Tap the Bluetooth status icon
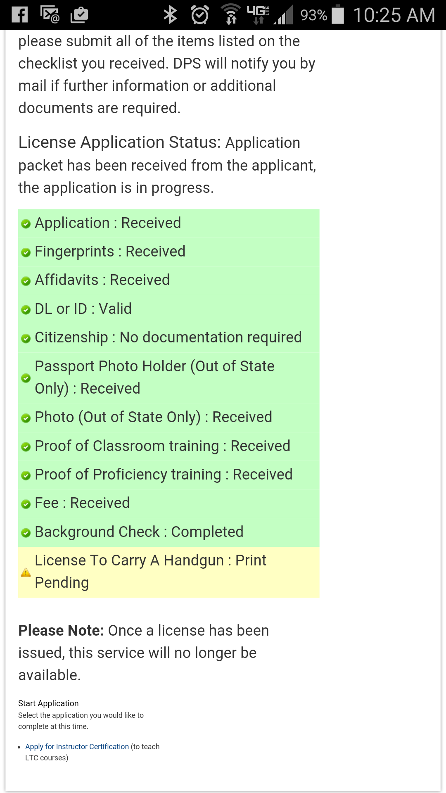The image size is (446, 793). tap(170, 15)
